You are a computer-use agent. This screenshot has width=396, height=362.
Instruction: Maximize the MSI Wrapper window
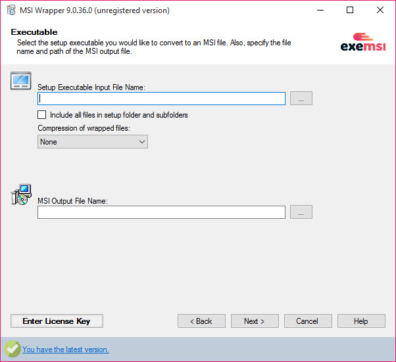[350, 10]
